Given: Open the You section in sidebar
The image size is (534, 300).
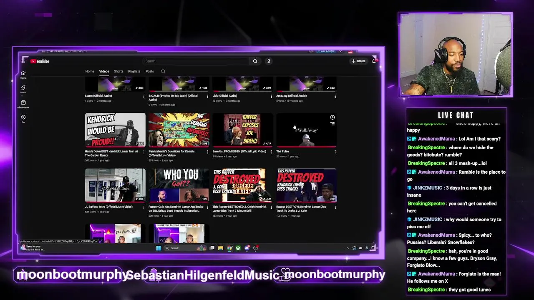Looking at the screenshot, I should 23,119.
